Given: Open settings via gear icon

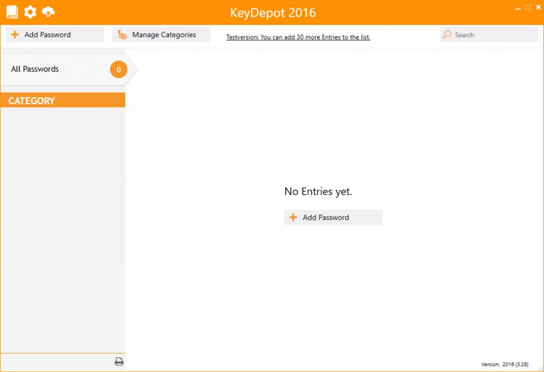Looking at the screenshot, I should pyautogui.click(x=30, y=12).
